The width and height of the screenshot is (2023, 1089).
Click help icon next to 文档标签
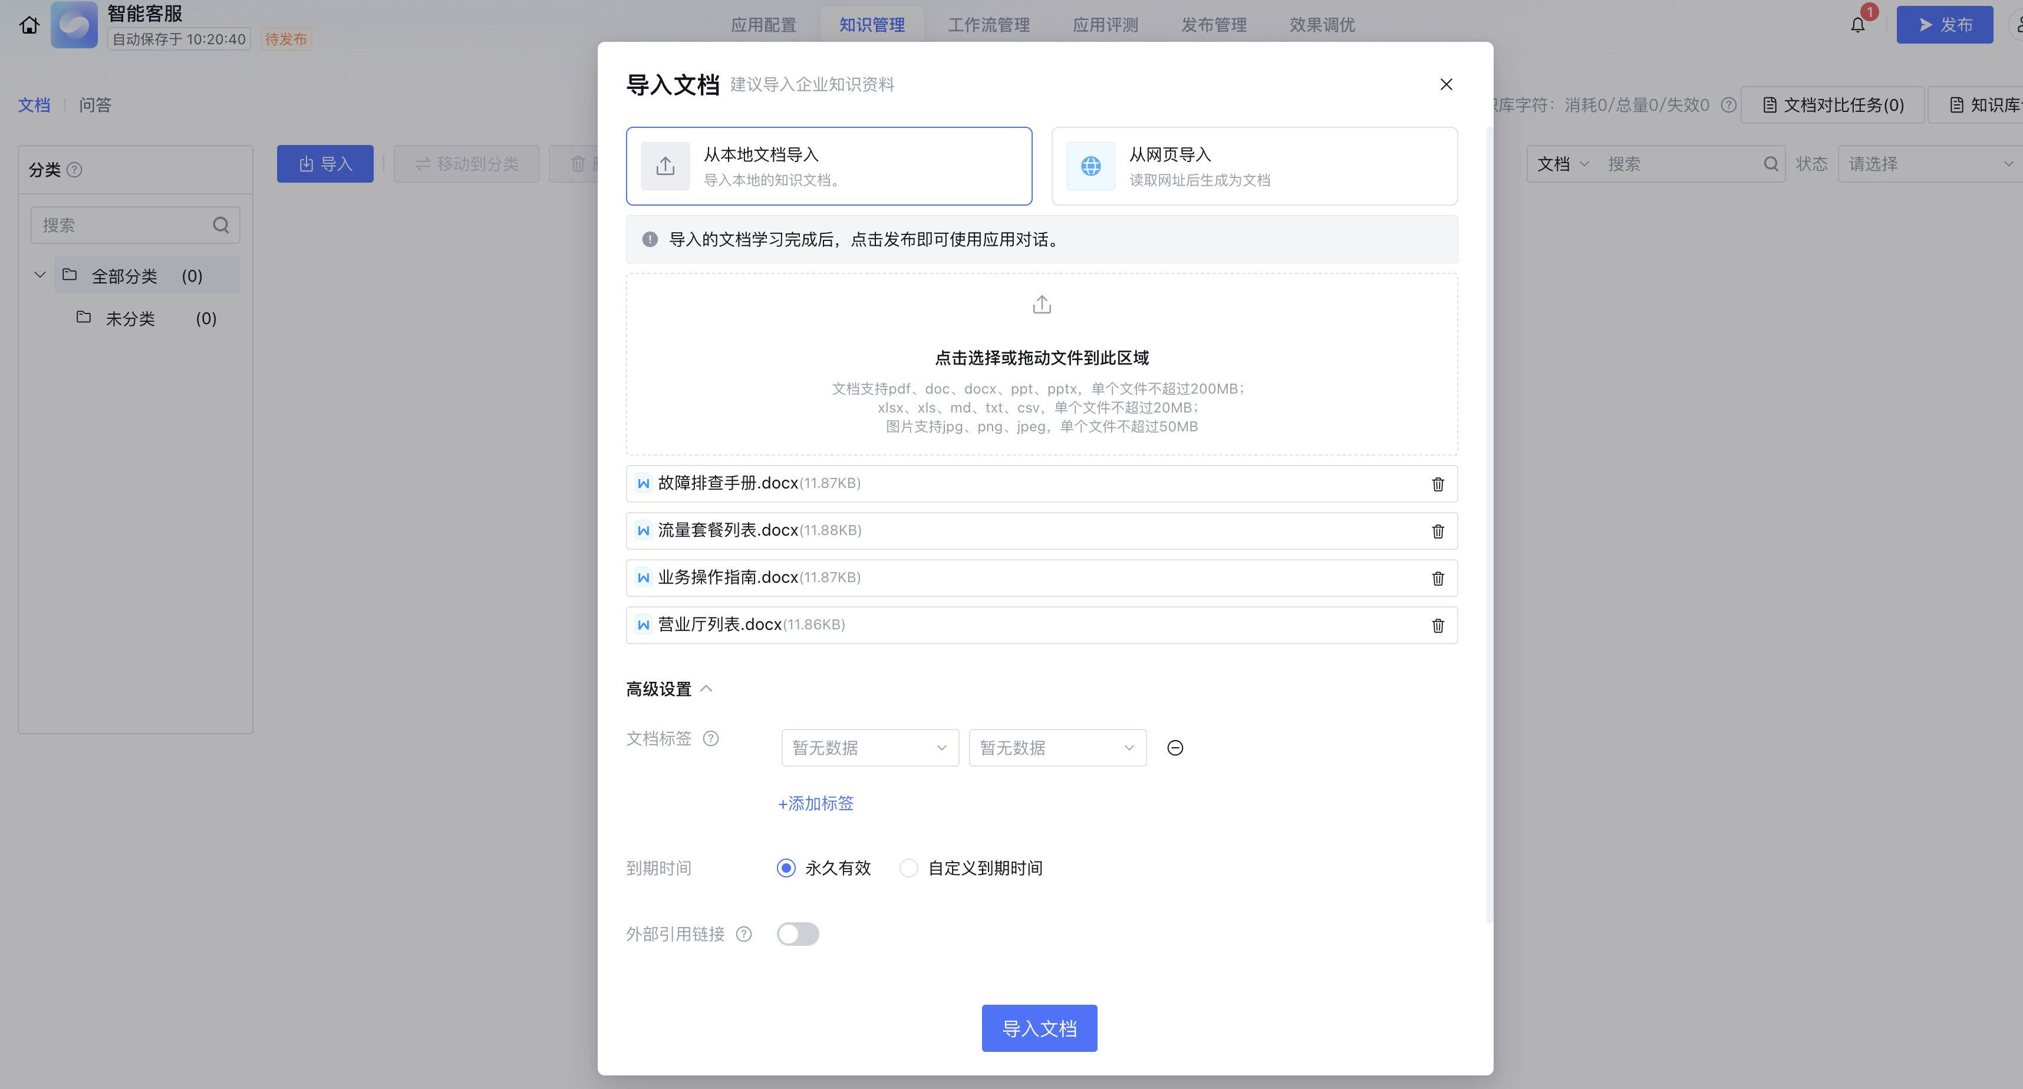(x=711, y=738)
